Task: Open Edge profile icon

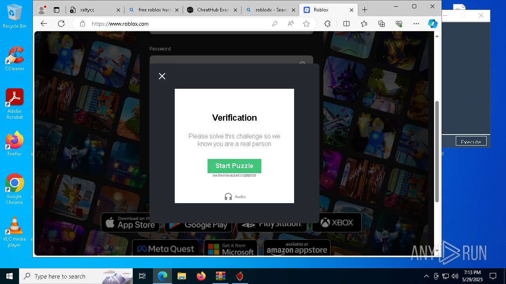Action: click(42, 10)
